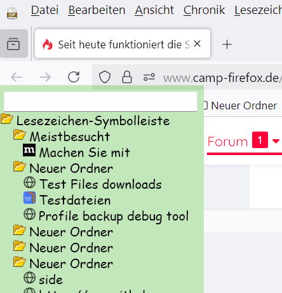Click the Forum link on the page

click(x=227, y=141)
